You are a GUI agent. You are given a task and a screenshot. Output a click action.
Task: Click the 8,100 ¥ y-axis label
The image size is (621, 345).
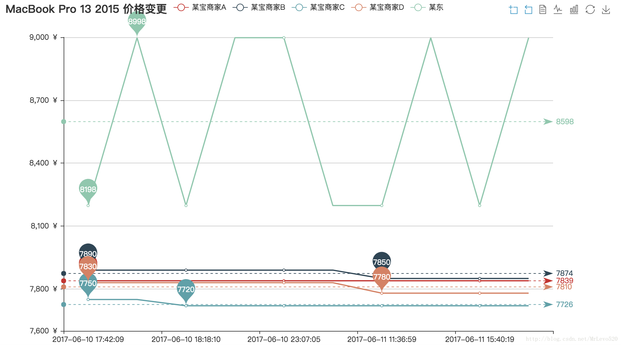(x=44, y=226)
